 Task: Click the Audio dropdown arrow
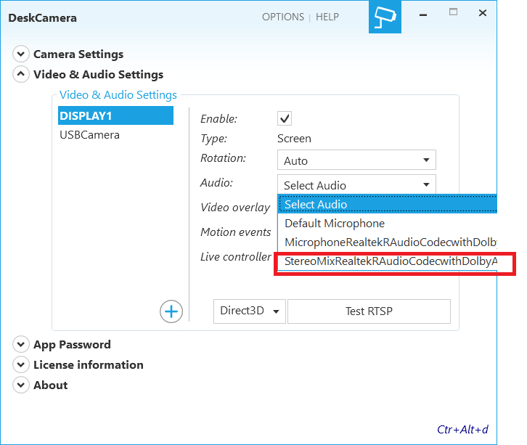426,185
